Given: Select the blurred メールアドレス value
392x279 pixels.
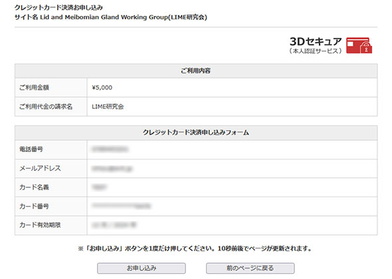Looking at the screenshot, I should (112, 169).
